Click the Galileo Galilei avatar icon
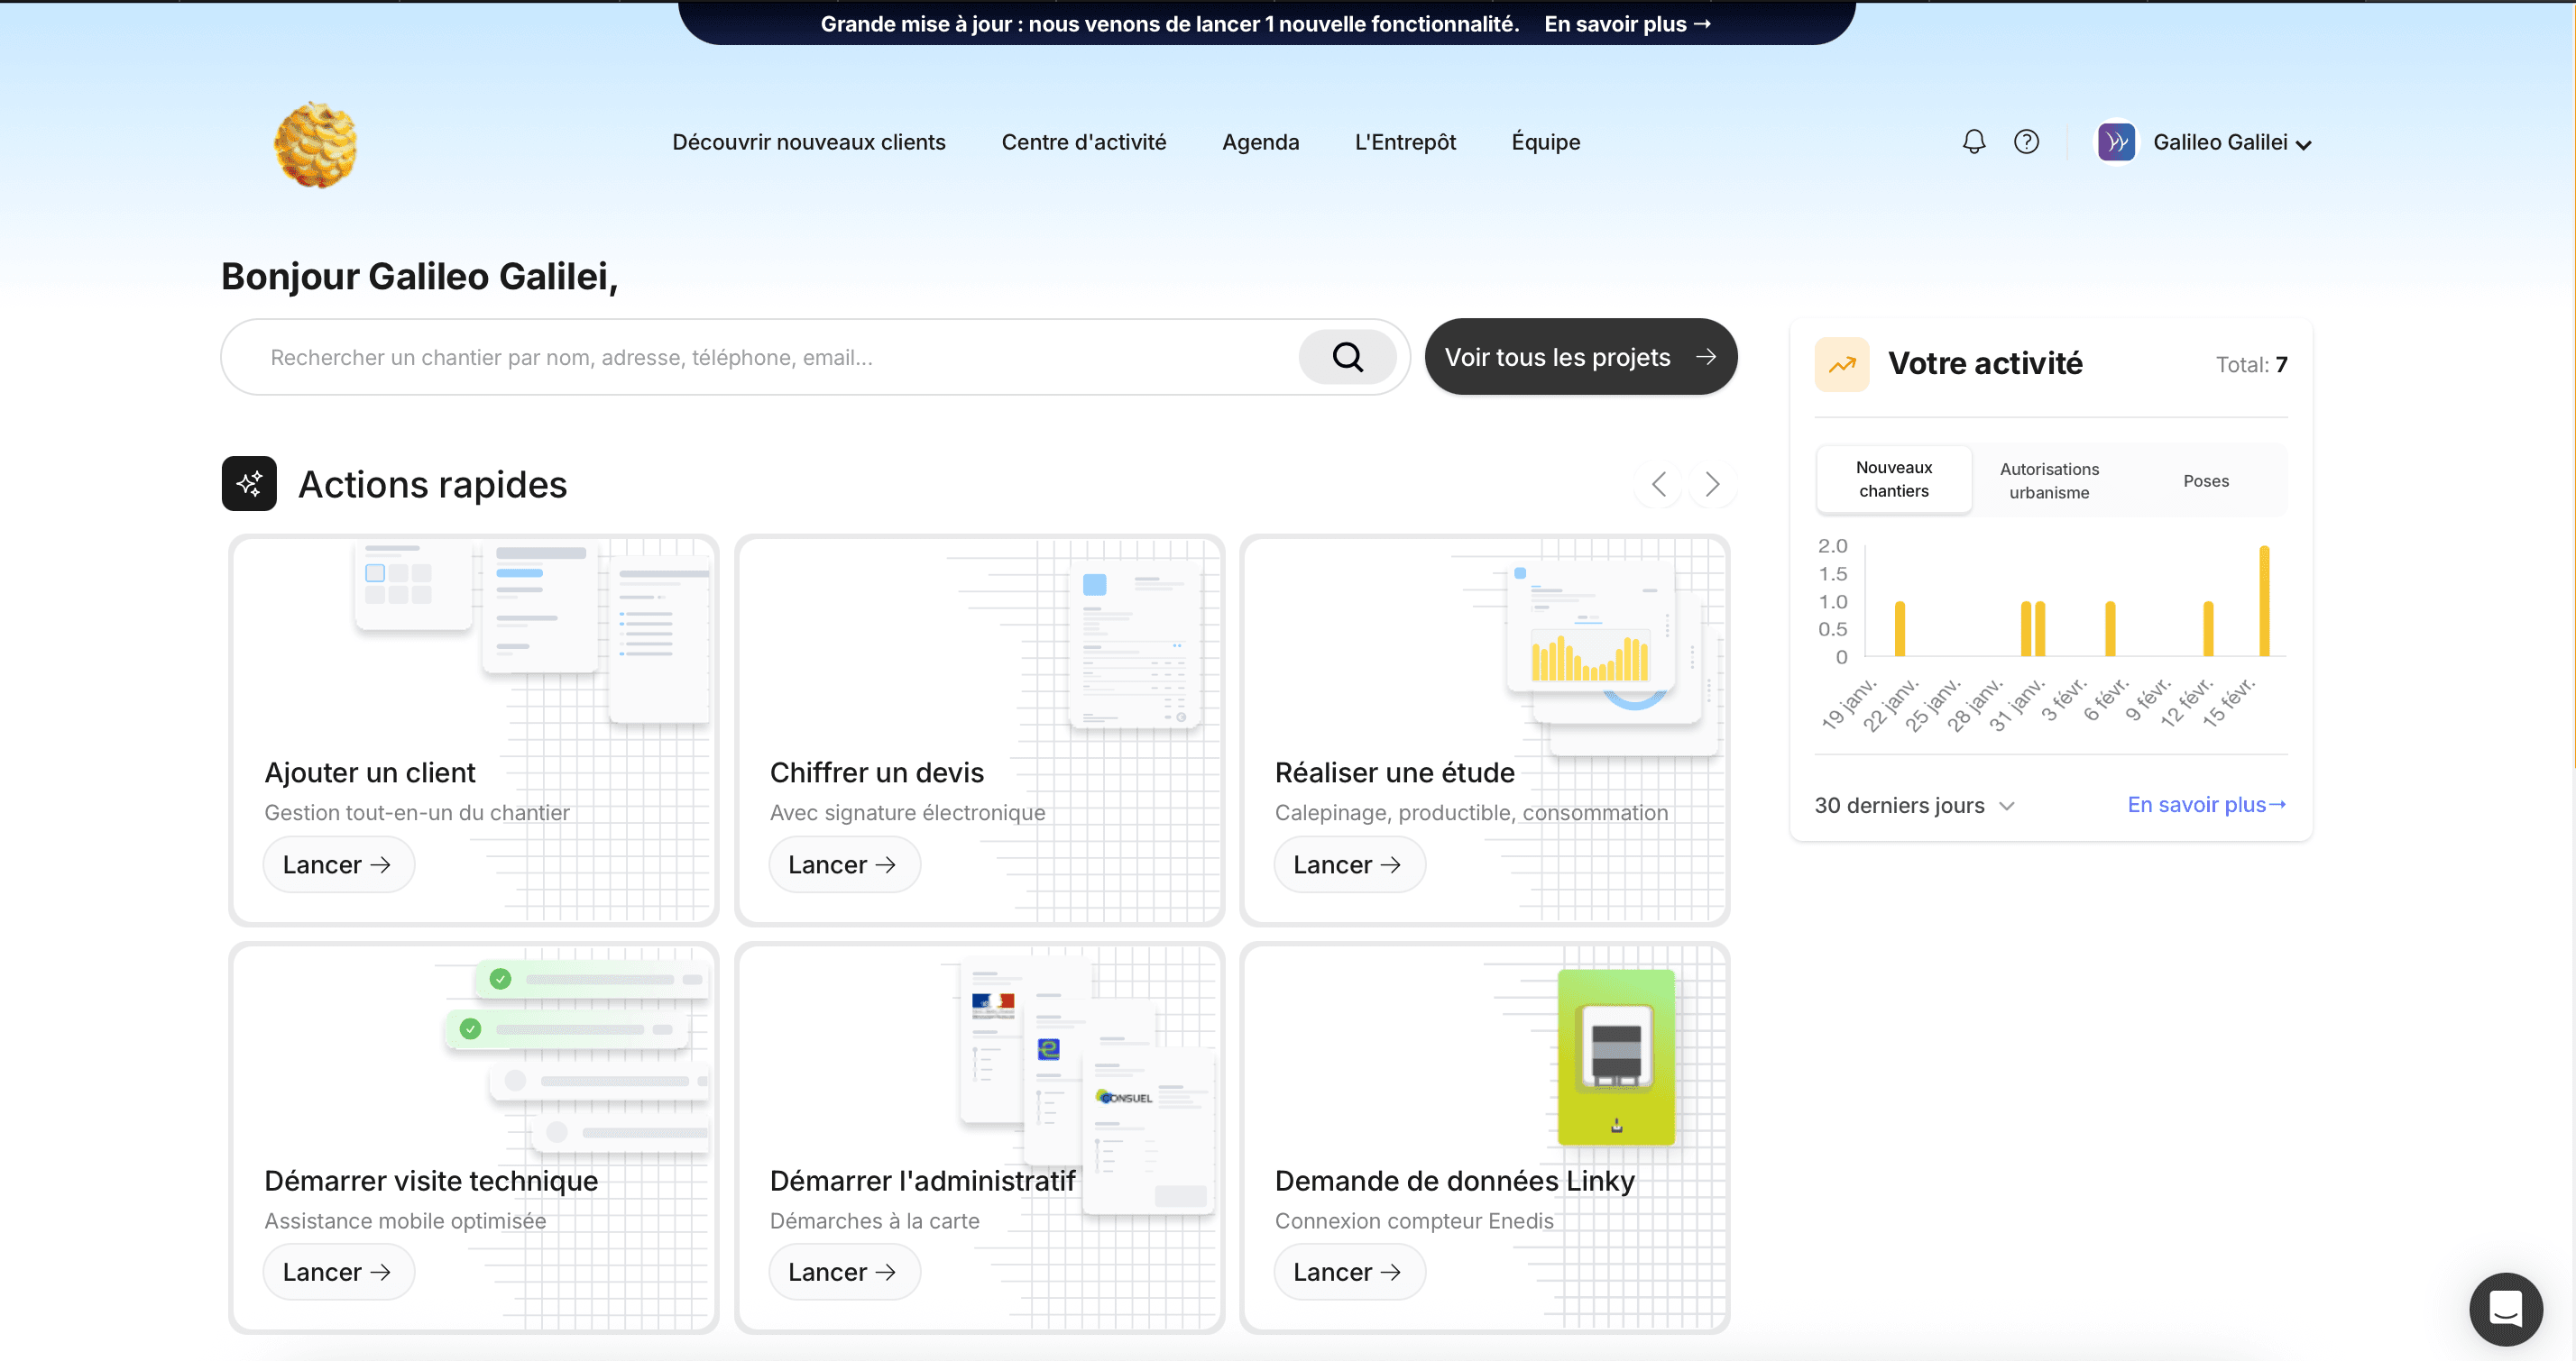The width and height of the screenshot is (2576, 1361). point(2116,142)
